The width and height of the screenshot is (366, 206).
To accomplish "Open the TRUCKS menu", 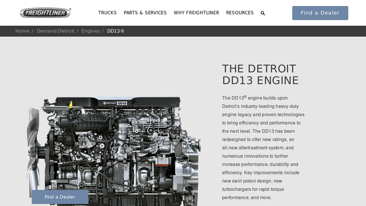I will (x=108, y=13).
